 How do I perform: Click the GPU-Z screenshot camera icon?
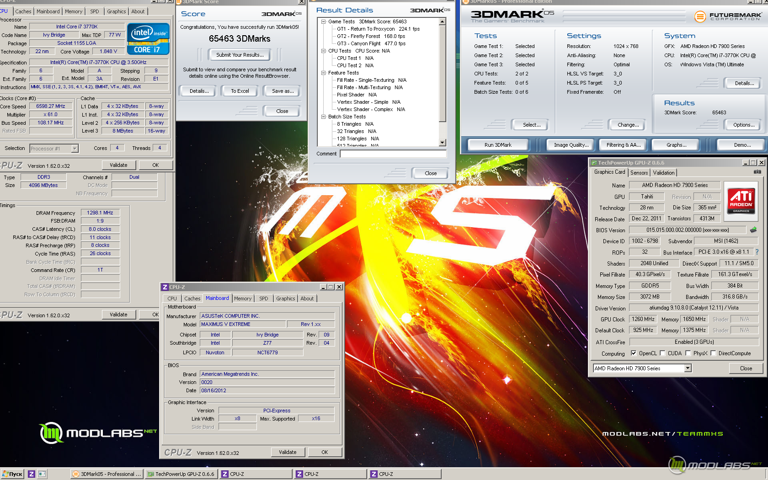(757, 172)
